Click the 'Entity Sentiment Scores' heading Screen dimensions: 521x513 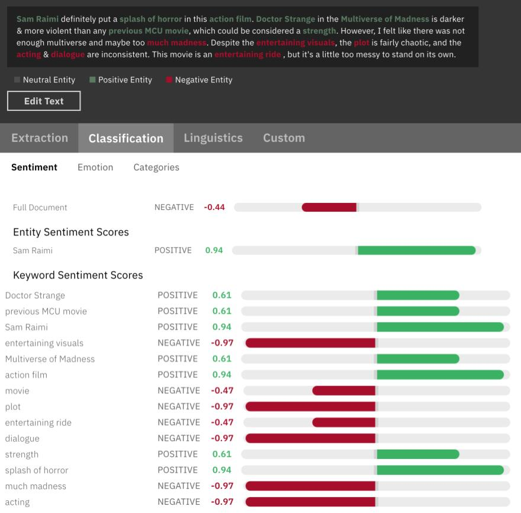71,232
